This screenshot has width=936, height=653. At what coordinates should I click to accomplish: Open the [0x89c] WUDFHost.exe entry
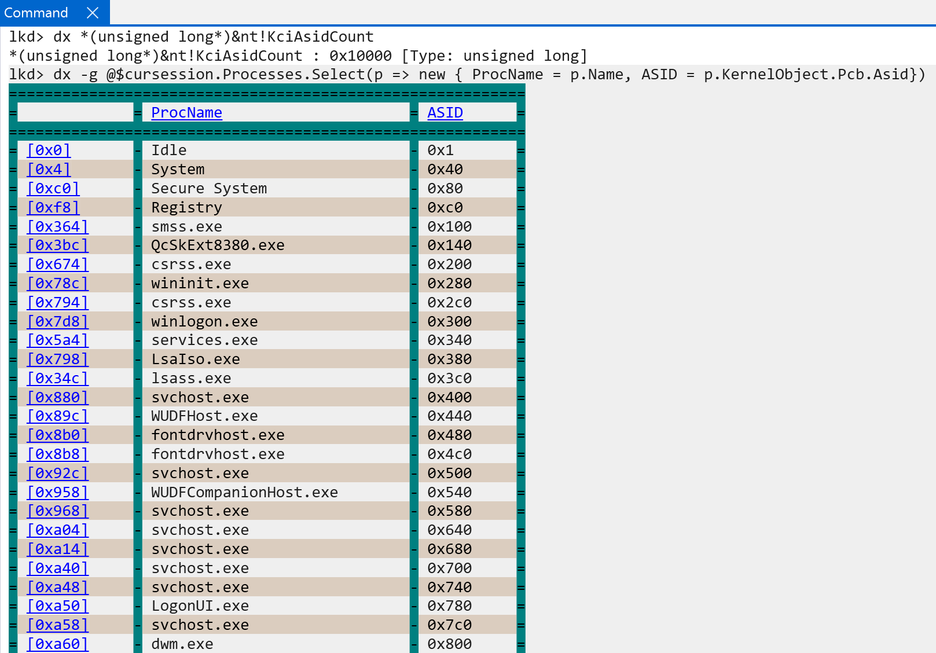(57, 416)
